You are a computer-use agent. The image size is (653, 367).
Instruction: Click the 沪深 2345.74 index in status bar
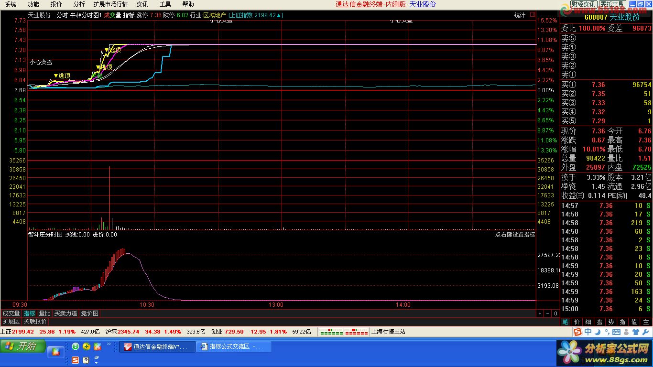(122, 331)
